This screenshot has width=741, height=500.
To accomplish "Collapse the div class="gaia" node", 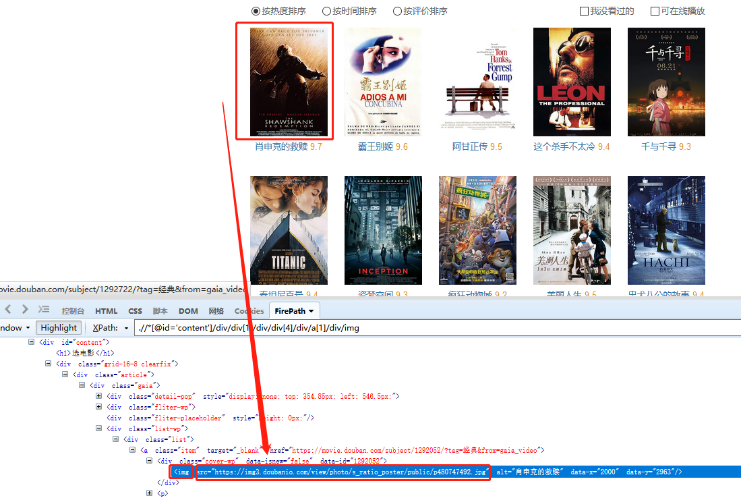I will coord(82,385).
